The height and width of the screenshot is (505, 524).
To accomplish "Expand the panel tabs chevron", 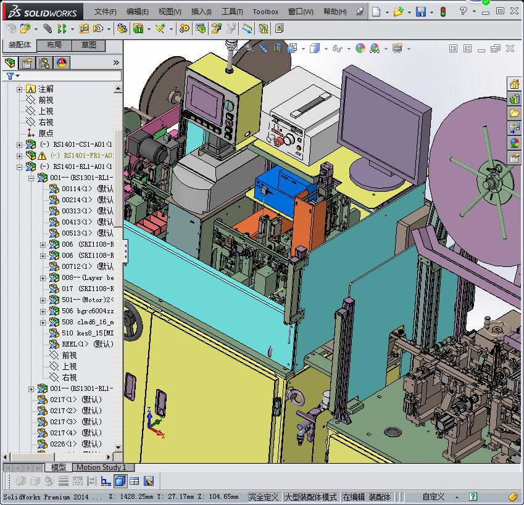I will click(x=116, y=62).
